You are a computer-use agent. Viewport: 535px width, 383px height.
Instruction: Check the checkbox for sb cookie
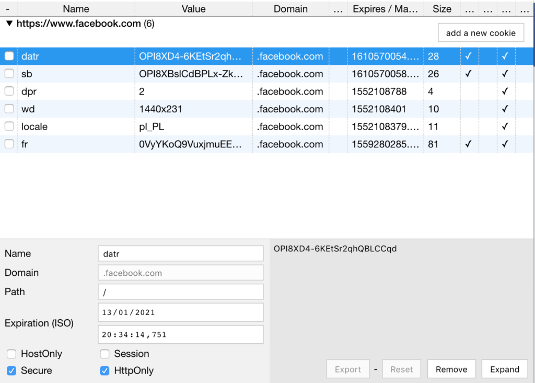(9, 74)
